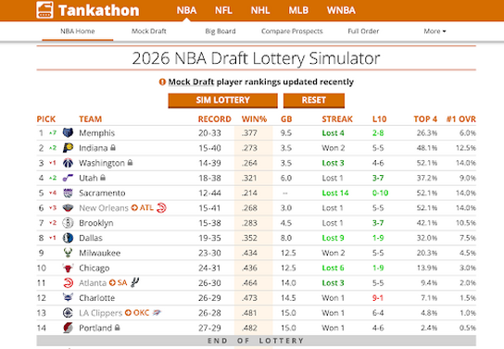The height and width of the screenshot is (349, 504).
Task: Click the Spurs logo next to Atlanta SA
Action: [135, 282]
